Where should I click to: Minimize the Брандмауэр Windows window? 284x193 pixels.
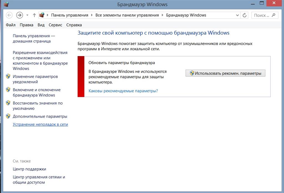click(x=253, y=4)
